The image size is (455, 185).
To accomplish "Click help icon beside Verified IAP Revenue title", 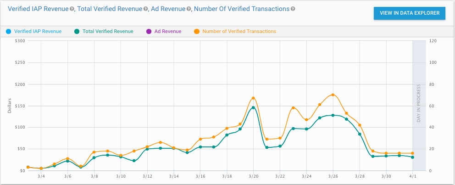I will pyautogui.click(x=72, y=9).
